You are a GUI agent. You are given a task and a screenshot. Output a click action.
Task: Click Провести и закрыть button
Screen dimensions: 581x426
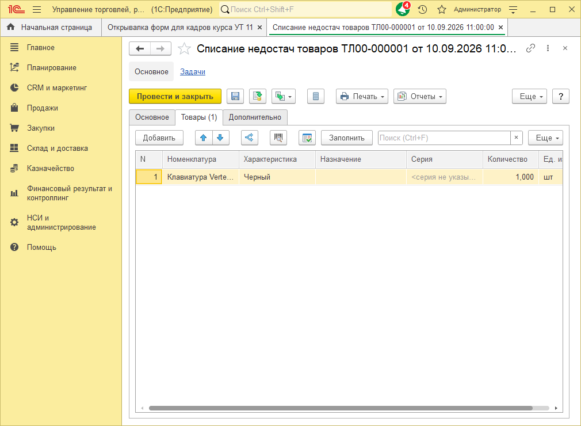tap(175, 96)
